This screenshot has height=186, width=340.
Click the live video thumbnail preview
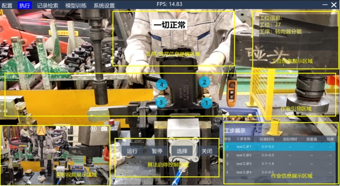(55, 155)
